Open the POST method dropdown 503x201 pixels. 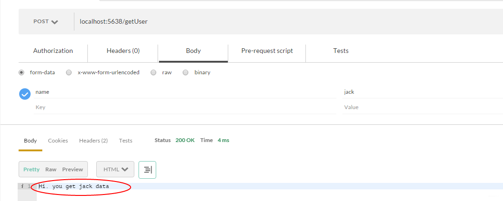pos(46,21)
